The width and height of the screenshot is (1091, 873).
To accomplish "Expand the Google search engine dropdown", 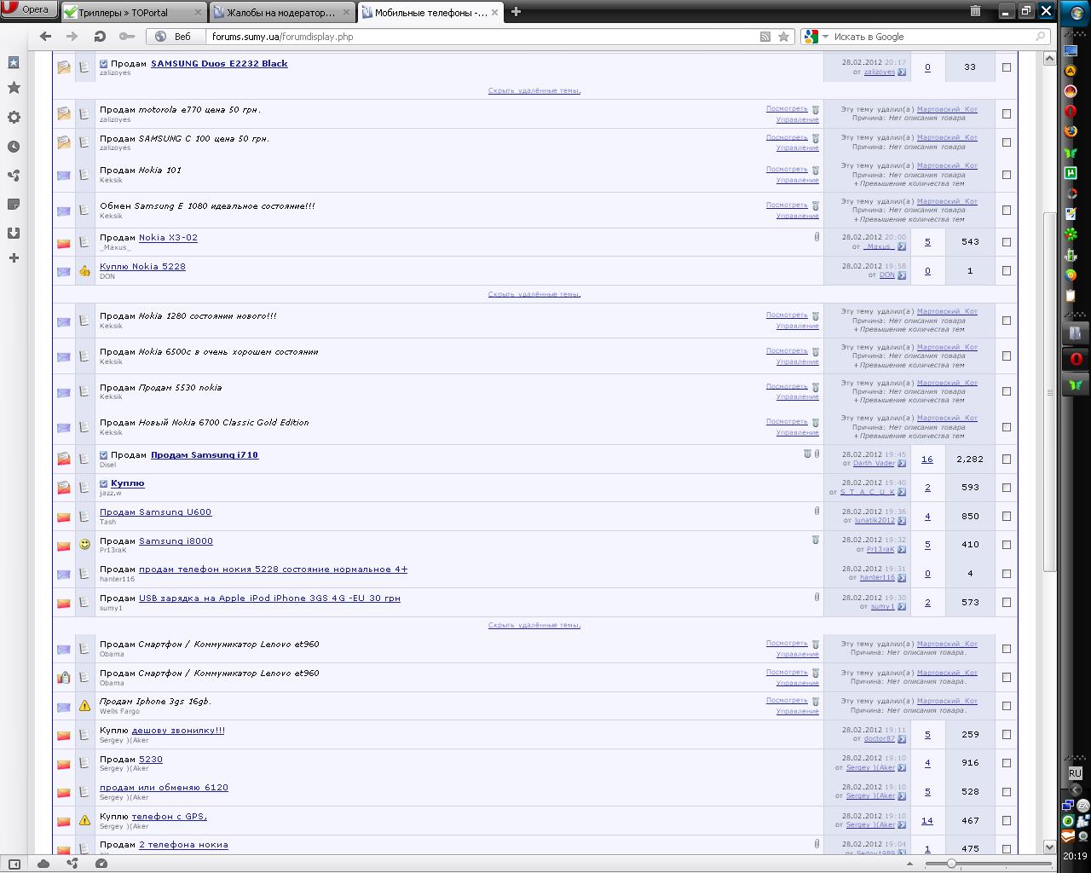I will click(x=825, y=37).
